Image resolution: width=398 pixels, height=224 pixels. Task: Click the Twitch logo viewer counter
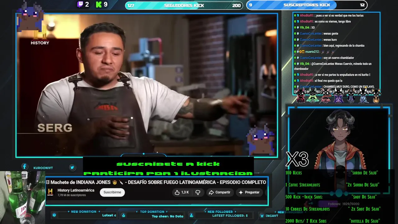click(83, 4)
